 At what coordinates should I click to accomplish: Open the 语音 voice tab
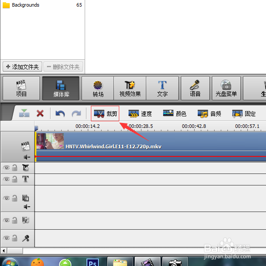pos(195,89)
